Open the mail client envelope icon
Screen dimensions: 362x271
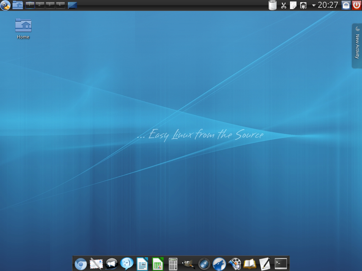[96, 264]
